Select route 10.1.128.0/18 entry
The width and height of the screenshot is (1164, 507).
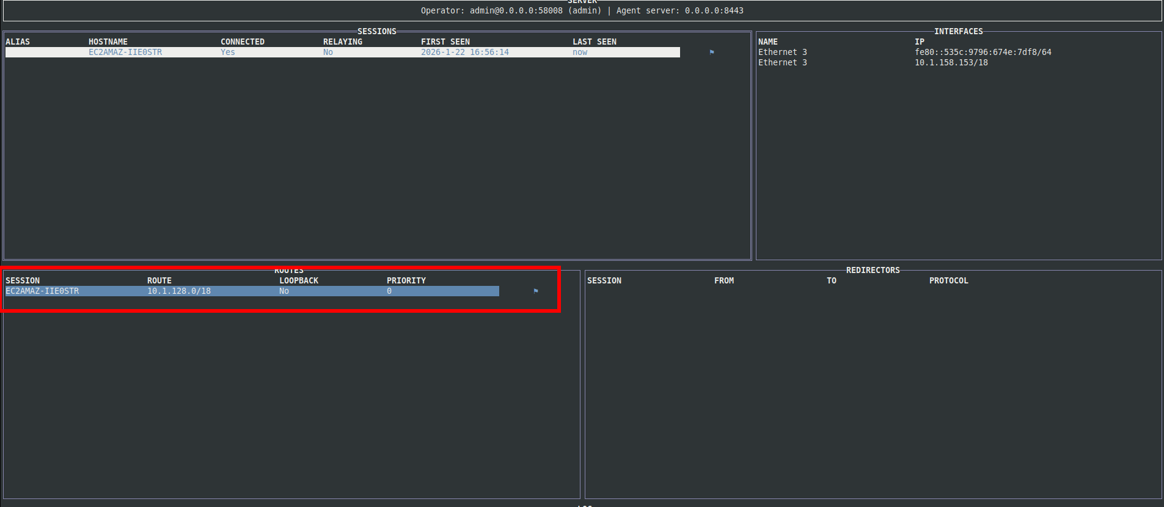(178, 291)
